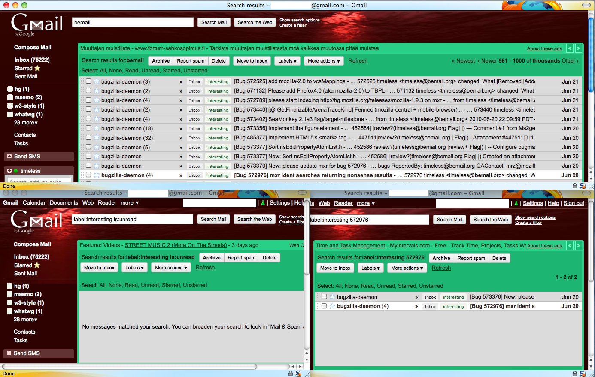Tick checkbox for Bug 572789 indexing message

[88, 100]
